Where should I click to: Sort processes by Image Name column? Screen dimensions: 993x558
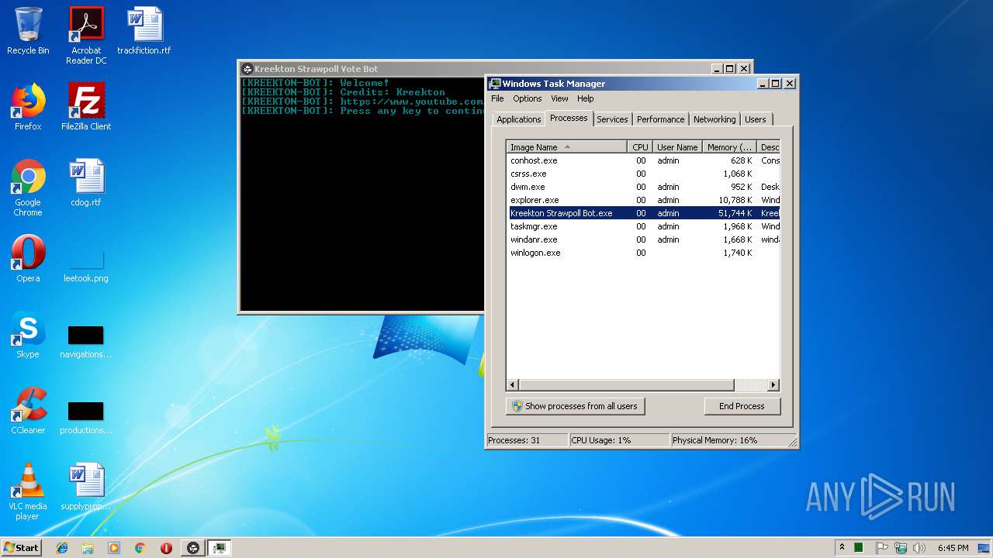click(566, 146)
